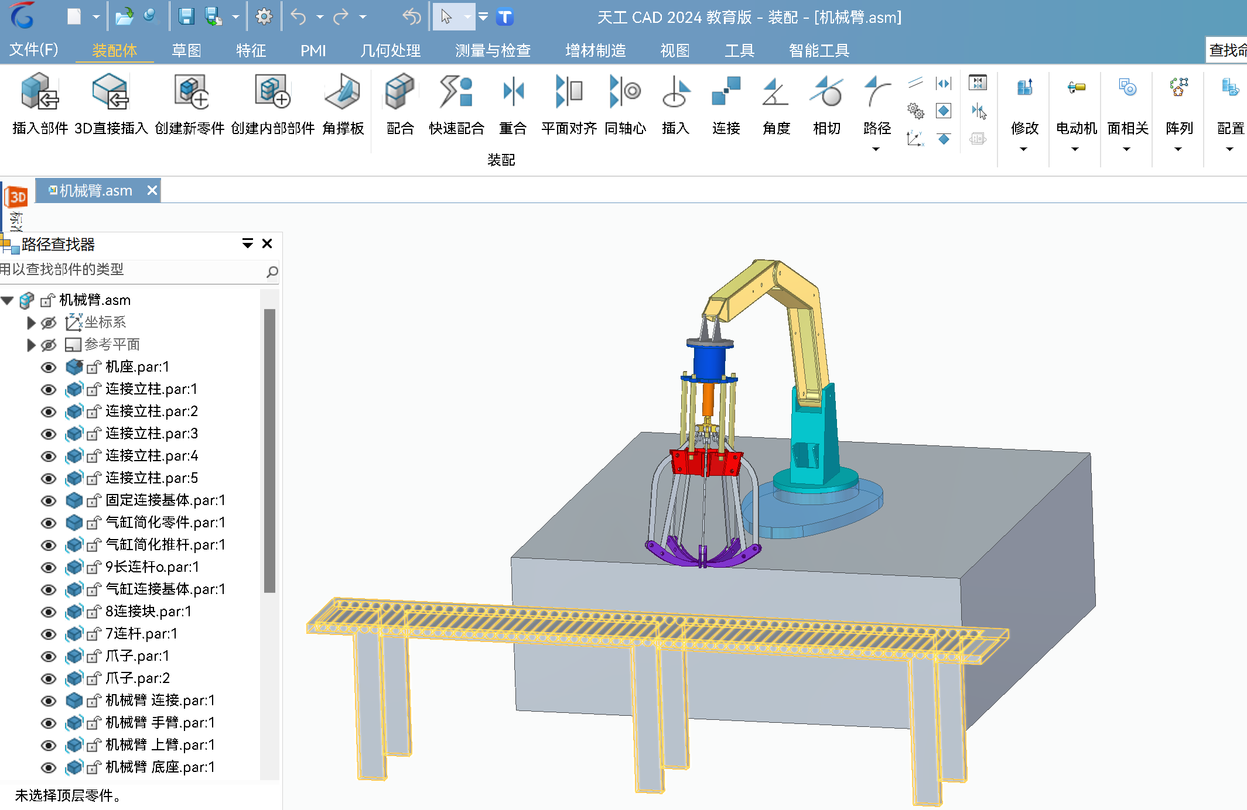Click the Save icon in quick access toolbar
Image resolution: width=1247 pixels, height=810 pixels.
pos(186,16)
